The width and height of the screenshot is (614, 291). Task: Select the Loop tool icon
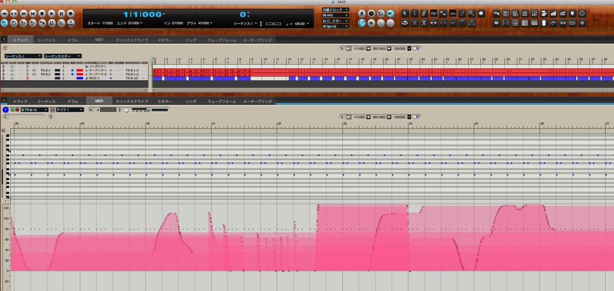pyautogui.click(x=405, y=23)
